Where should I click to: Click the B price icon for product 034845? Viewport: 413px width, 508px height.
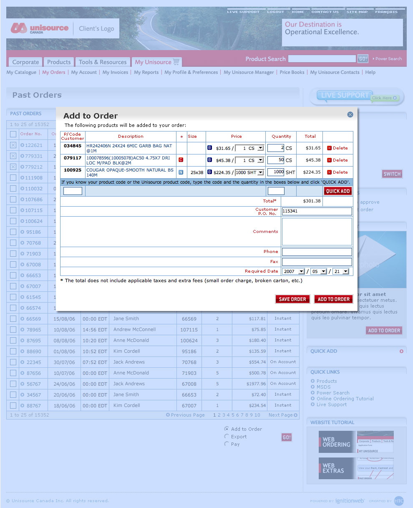click(209, 148)
